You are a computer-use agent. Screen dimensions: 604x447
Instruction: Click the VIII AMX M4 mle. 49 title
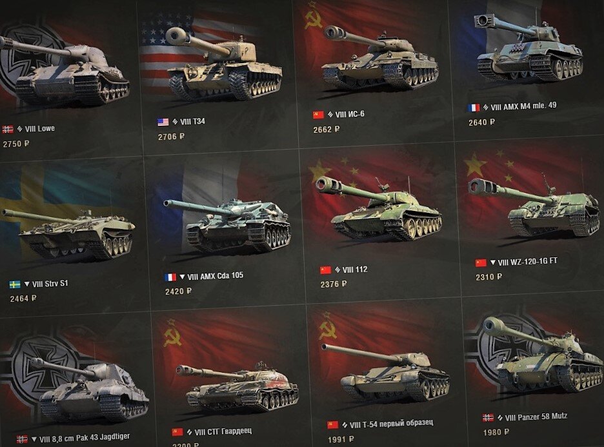pyautogui.click(x=523, y=106)
